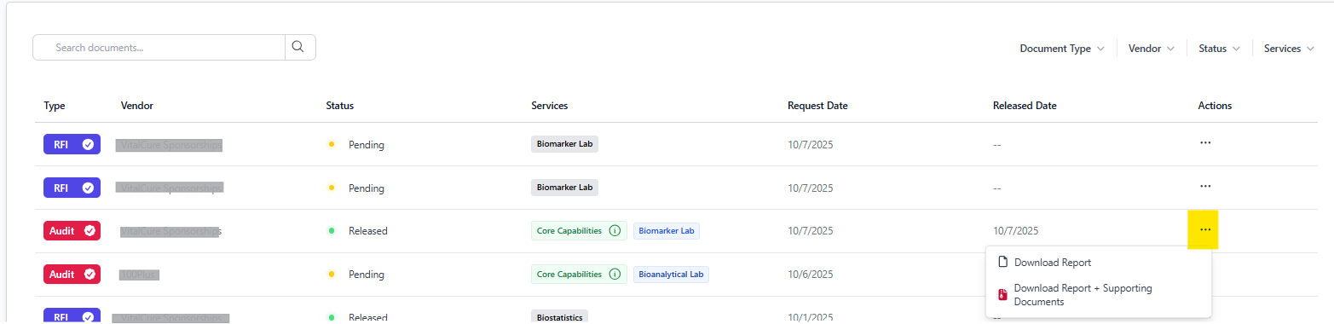Click the PDF icon of supporting documents option
Viewport: 1334px width, 324px height.
point(1002,295)
